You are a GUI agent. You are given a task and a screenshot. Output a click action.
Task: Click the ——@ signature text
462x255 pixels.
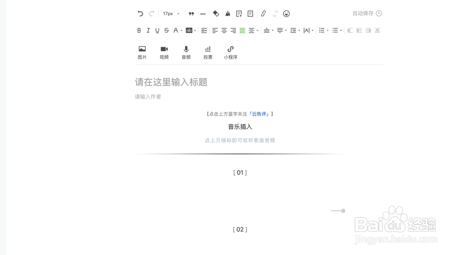coord(338,211)
